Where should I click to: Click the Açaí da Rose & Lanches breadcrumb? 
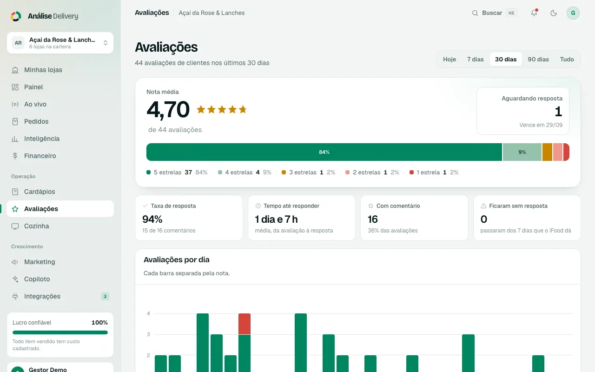coord(212,13)
